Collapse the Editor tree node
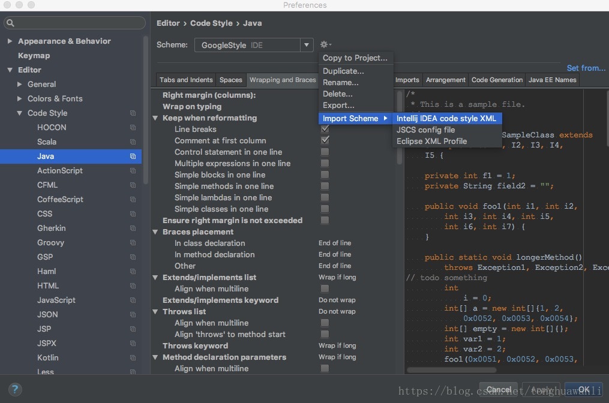The image size is (609, 403). (x=10, y=70)
